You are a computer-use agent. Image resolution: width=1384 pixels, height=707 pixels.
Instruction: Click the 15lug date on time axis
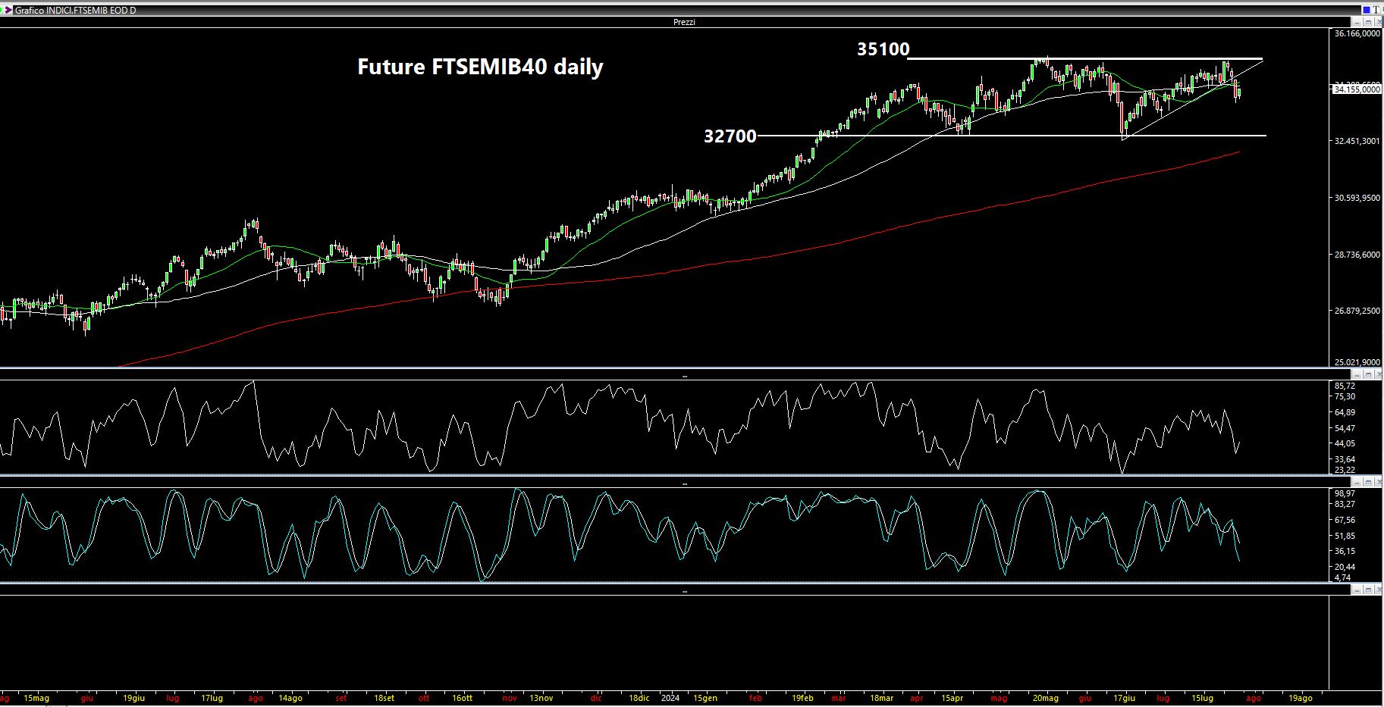[x=1203, y=698]
